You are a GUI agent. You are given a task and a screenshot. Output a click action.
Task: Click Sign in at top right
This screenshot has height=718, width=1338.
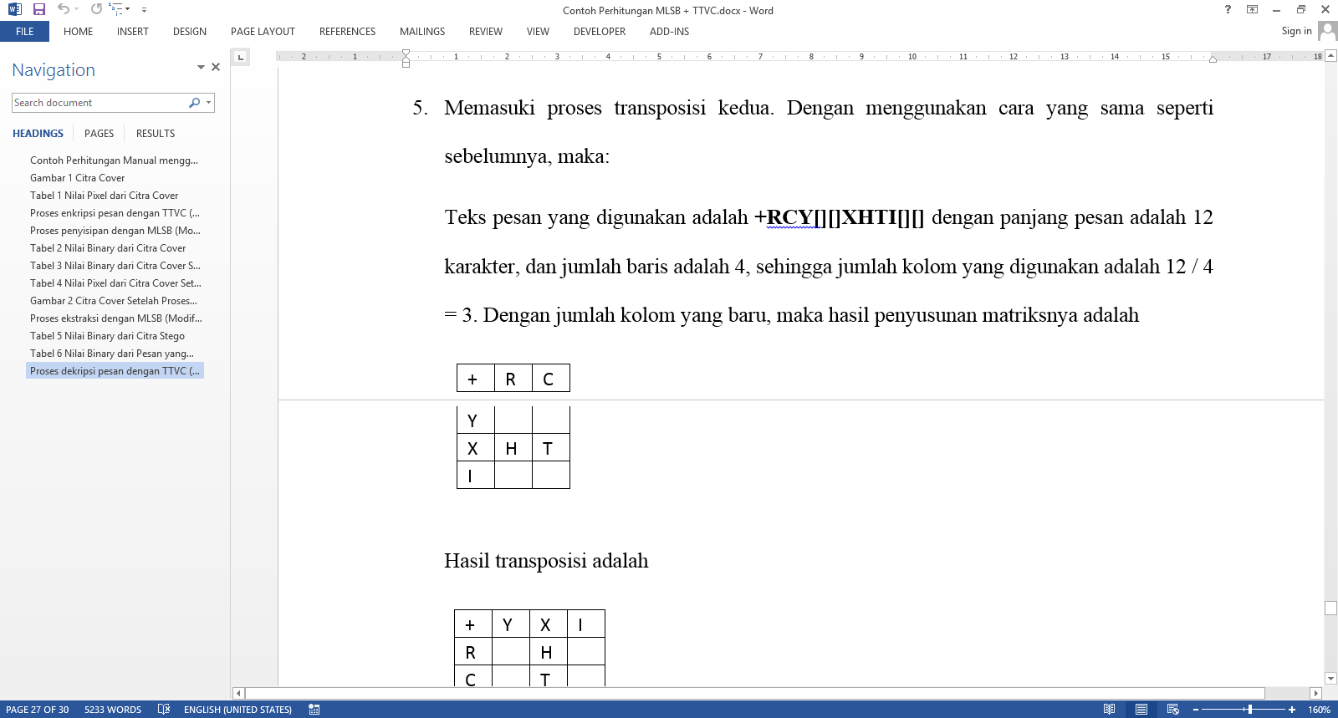point(1296,31)
